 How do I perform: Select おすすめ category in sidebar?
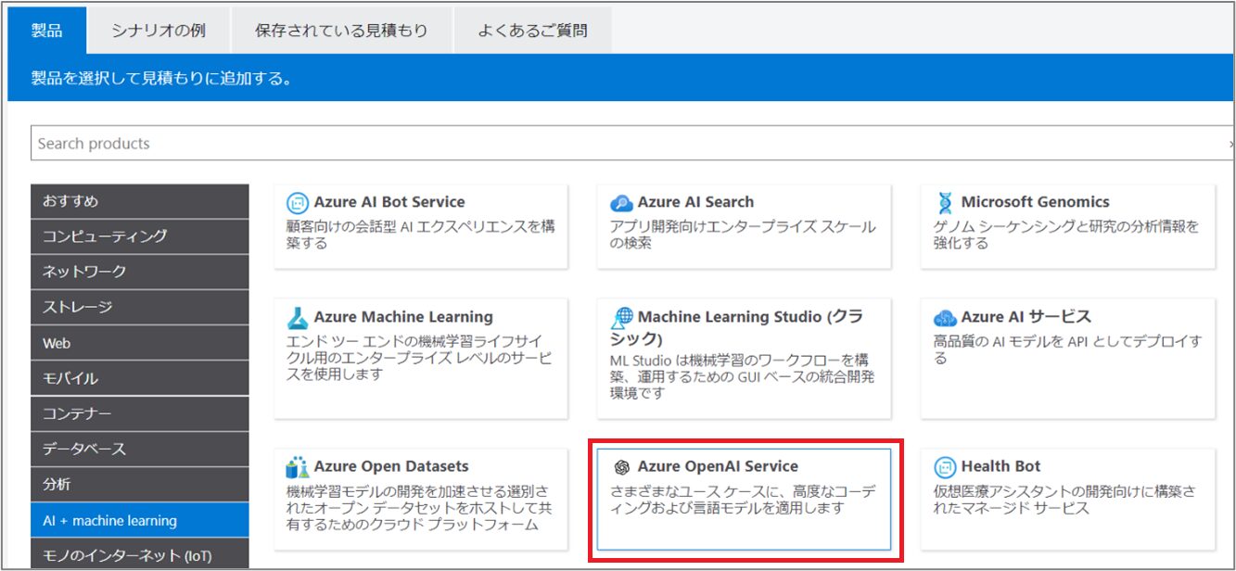[x=139, y=201]
